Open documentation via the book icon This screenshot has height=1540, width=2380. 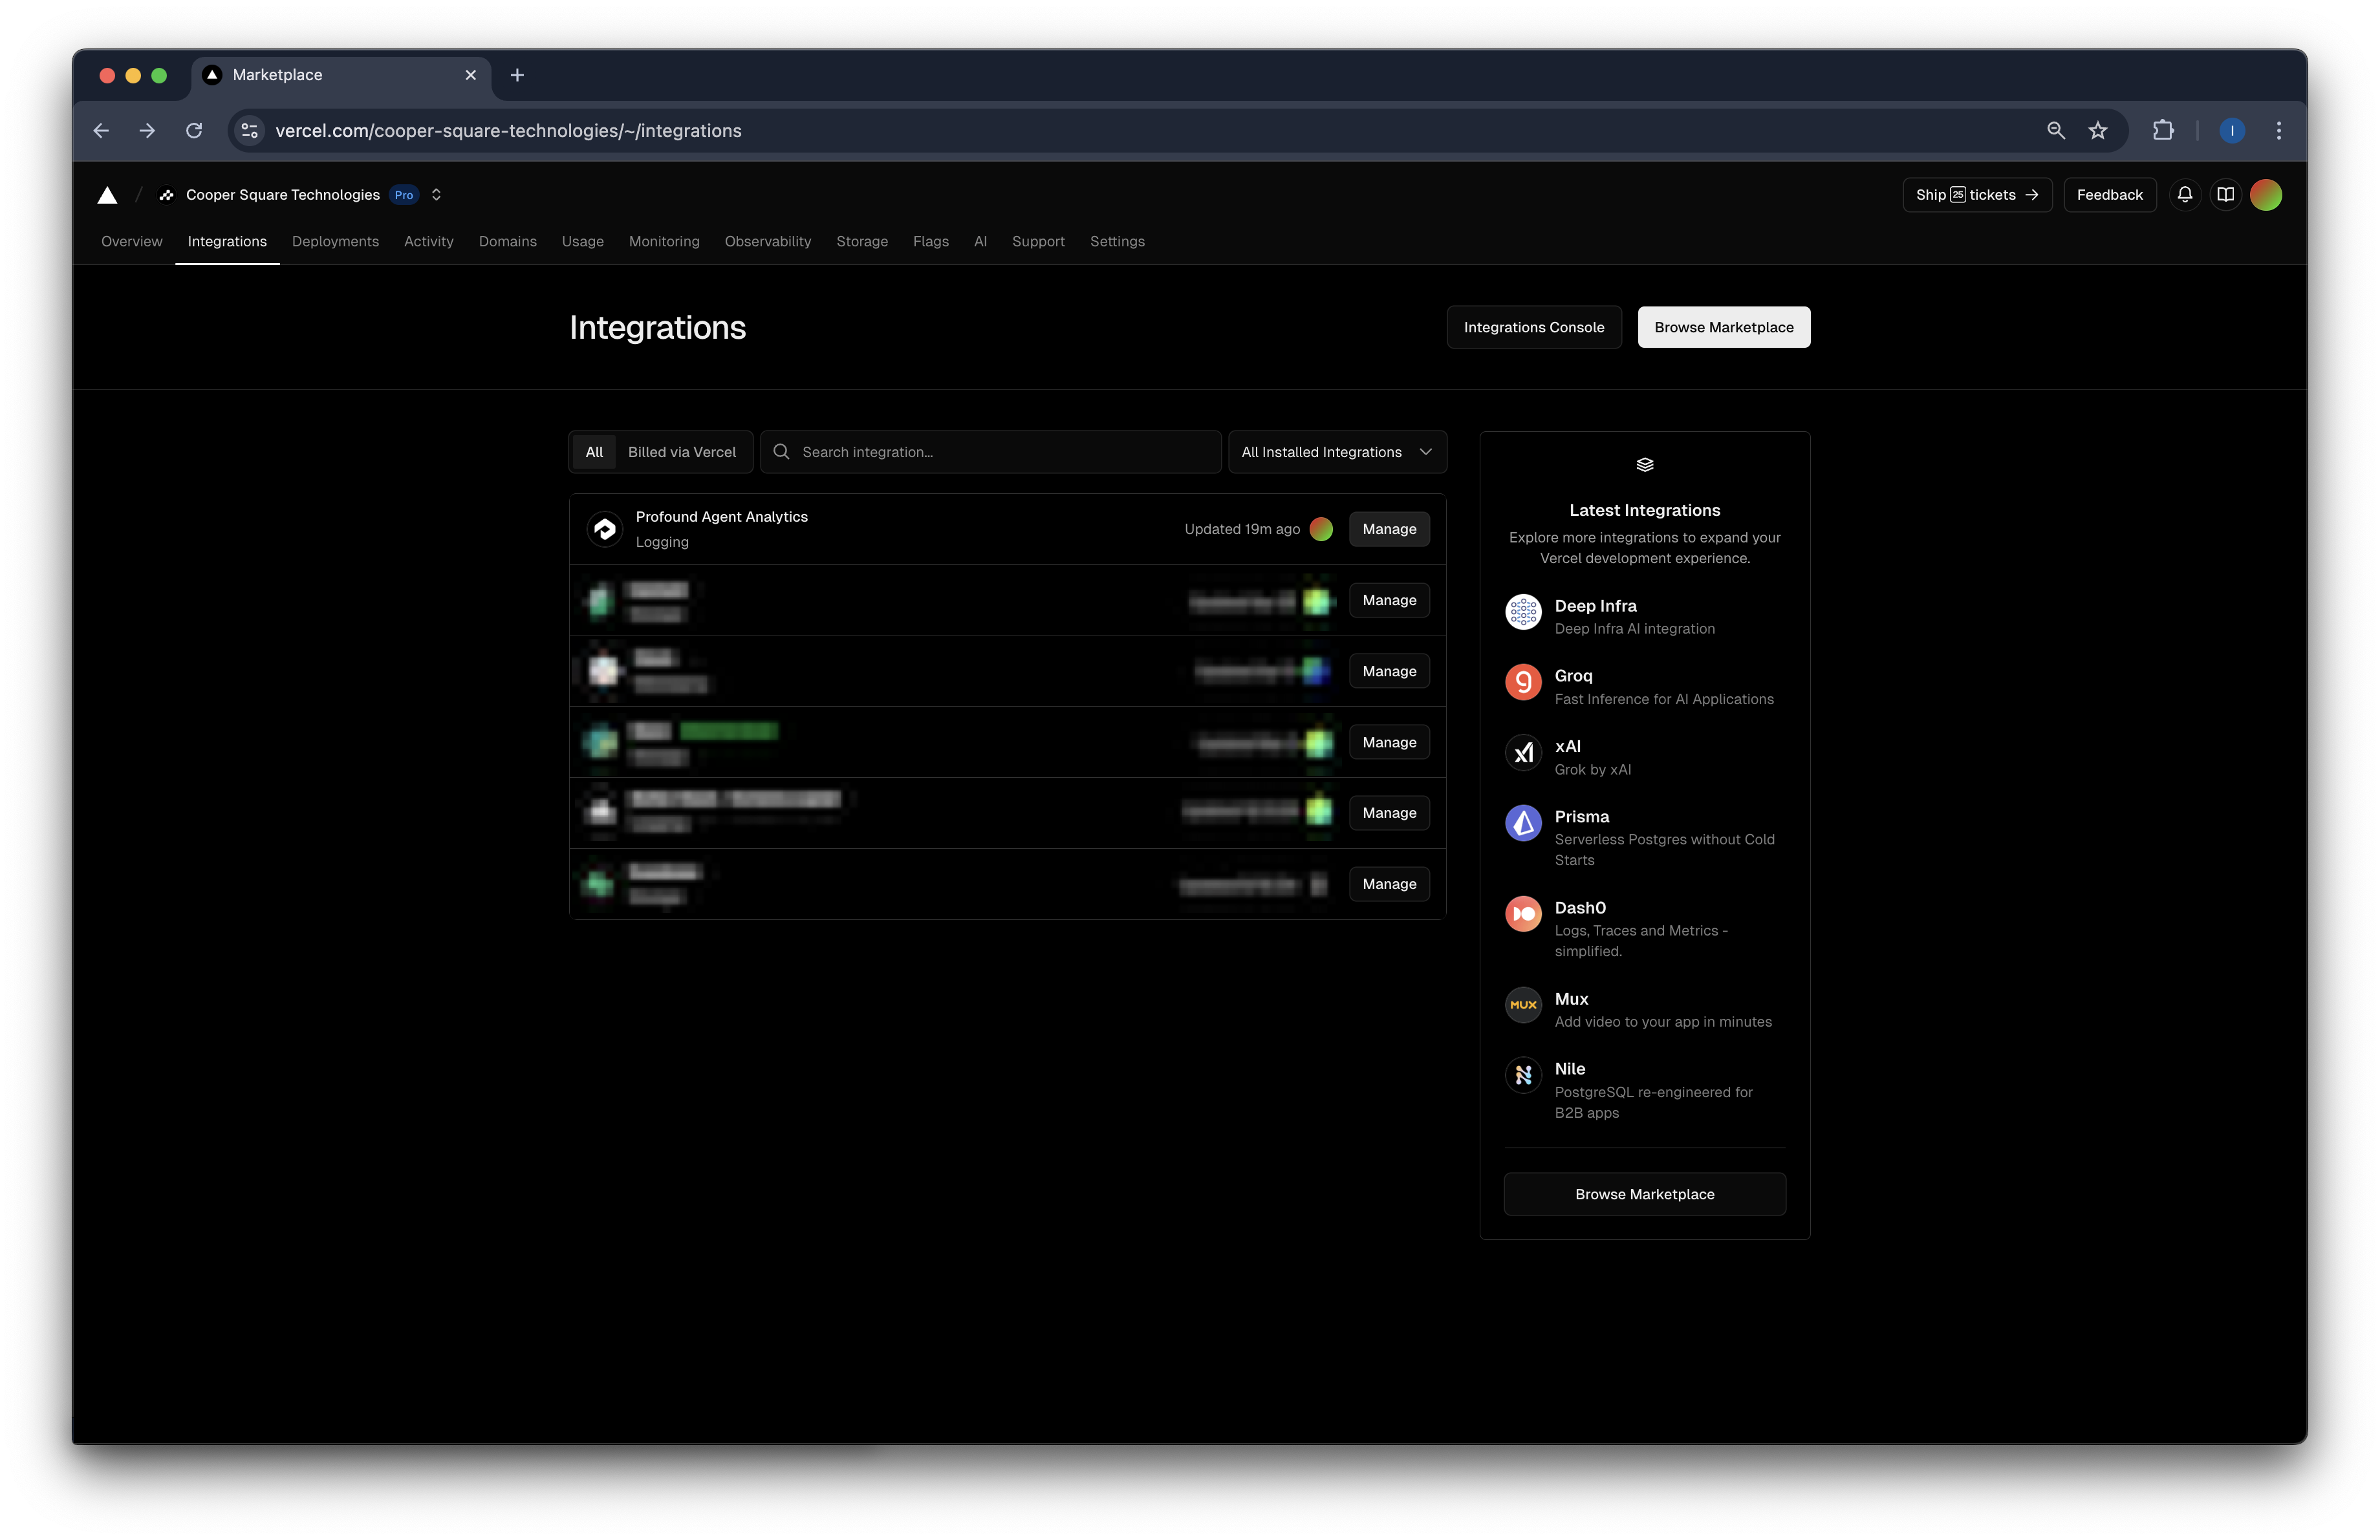coord(2225,195)
